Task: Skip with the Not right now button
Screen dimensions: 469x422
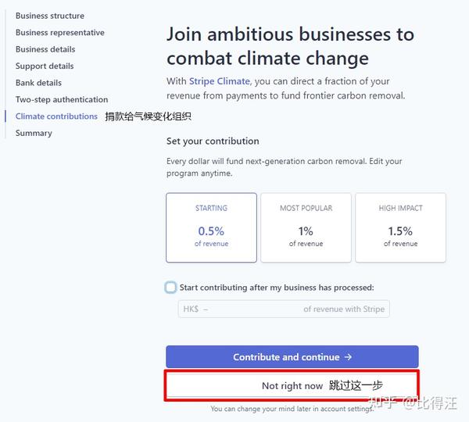Action: [292, 386]
